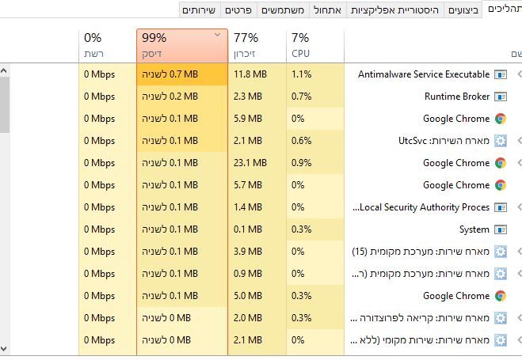
Task: Sort by the CPU column header
Action: [315, 46]
